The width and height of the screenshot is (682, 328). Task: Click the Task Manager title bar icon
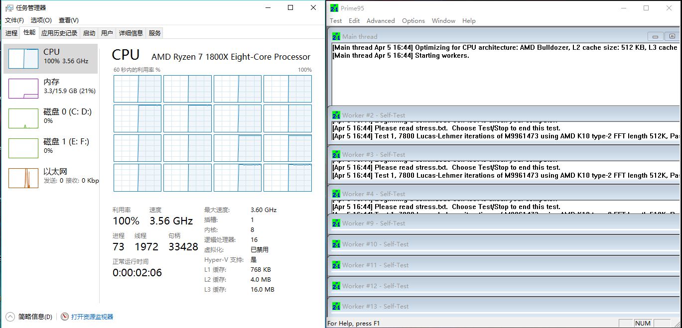[9, 8]
